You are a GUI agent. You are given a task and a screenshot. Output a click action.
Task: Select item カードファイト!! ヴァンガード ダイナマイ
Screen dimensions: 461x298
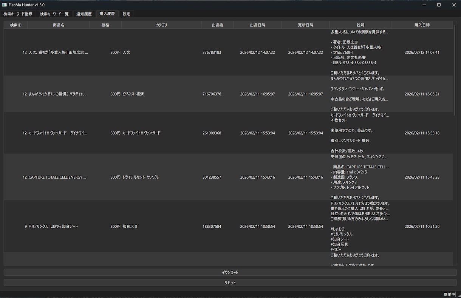(58, 133)
